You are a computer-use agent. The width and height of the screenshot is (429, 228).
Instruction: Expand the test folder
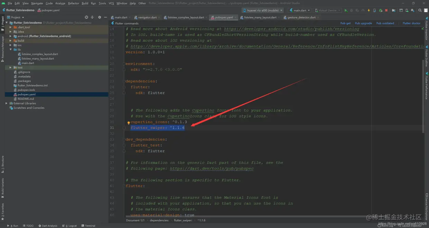tap(11, 68)
